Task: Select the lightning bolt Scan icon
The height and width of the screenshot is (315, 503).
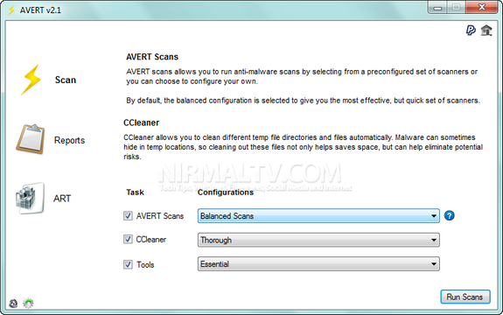Action: tap(31, 80)
